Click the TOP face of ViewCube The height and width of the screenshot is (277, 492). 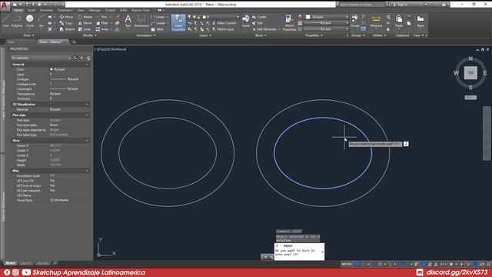[470, 73]
